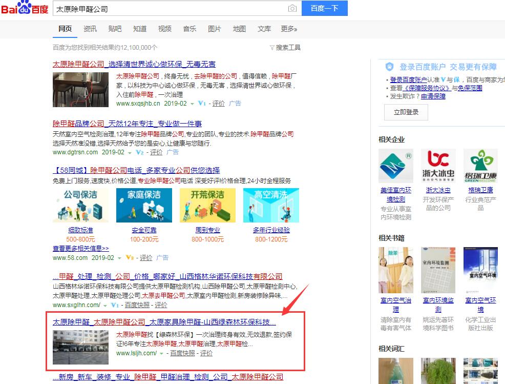Image resolution: width=505 pixels, height=384 pixels.
Task: Open the 查看更多相关信息 link
Action: pyautogui.click(x=80, y=249)
